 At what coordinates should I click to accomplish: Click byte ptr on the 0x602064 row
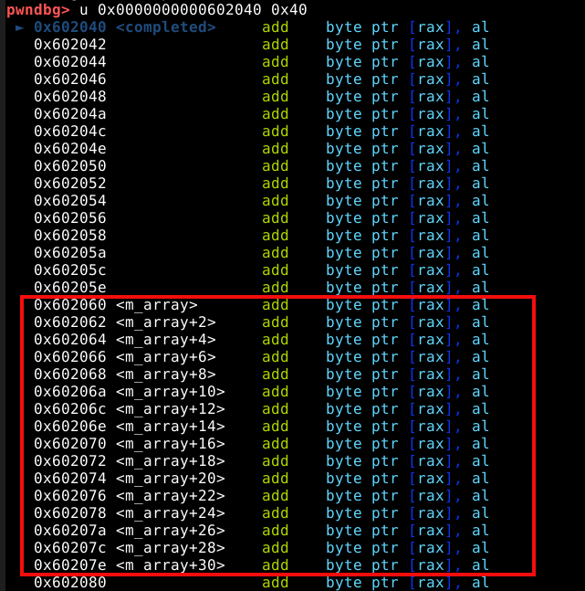362,340
